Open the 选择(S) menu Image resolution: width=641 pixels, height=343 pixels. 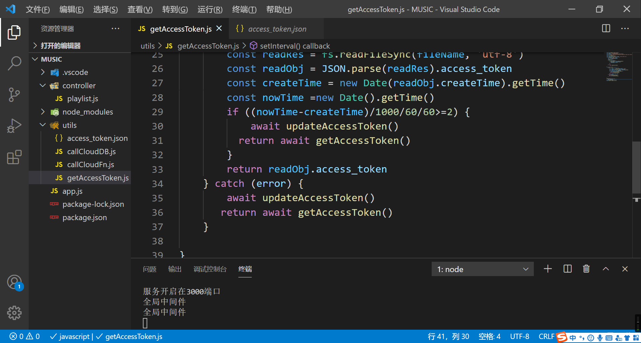[105, 9]
